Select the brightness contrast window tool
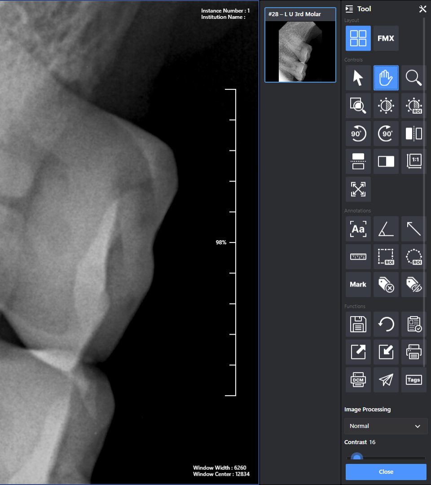 [386, 106]
